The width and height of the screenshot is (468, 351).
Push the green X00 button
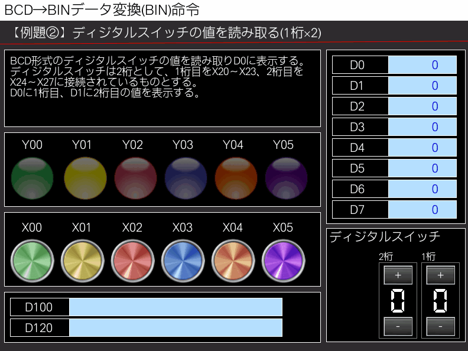32,261
